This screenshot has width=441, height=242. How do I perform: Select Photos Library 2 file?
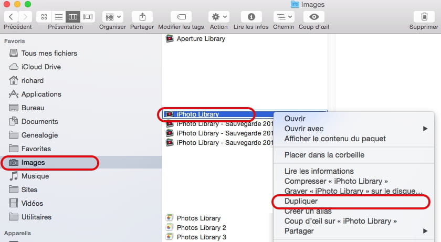[x=202, y=228]
